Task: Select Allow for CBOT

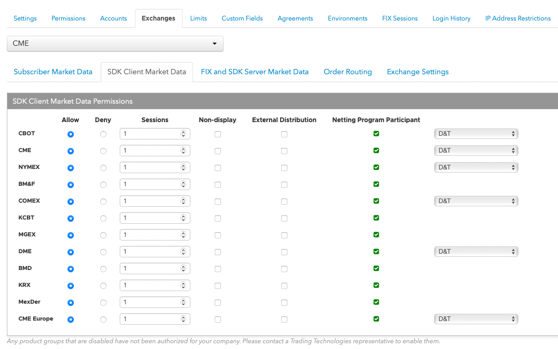Action: (x=71, y=134)
